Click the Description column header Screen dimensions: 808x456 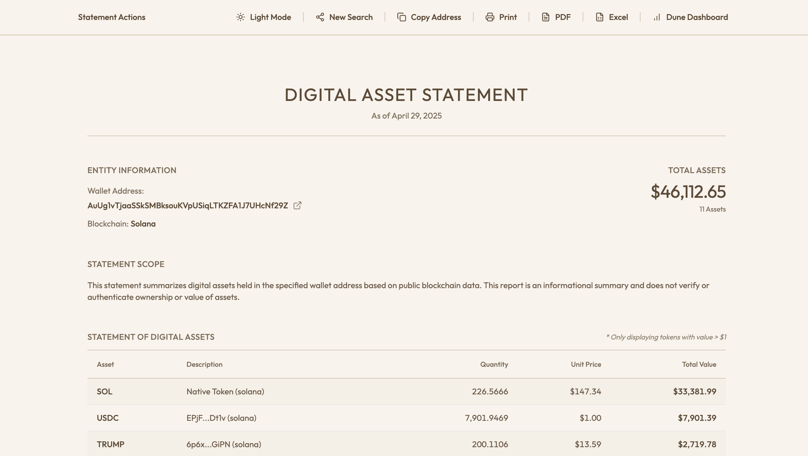(204, 364)
